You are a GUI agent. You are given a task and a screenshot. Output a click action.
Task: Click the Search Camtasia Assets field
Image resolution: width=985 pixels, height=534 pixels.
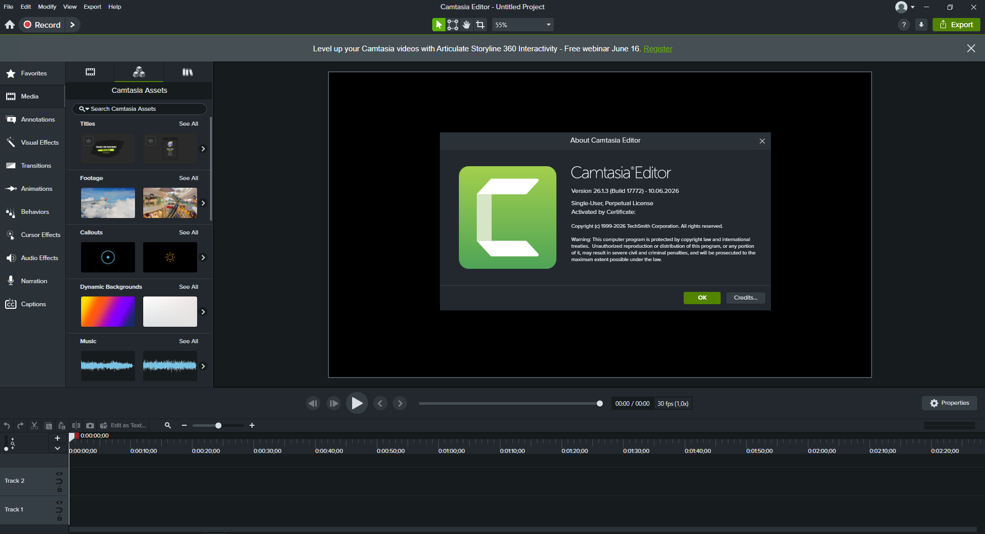coord(139,109)
